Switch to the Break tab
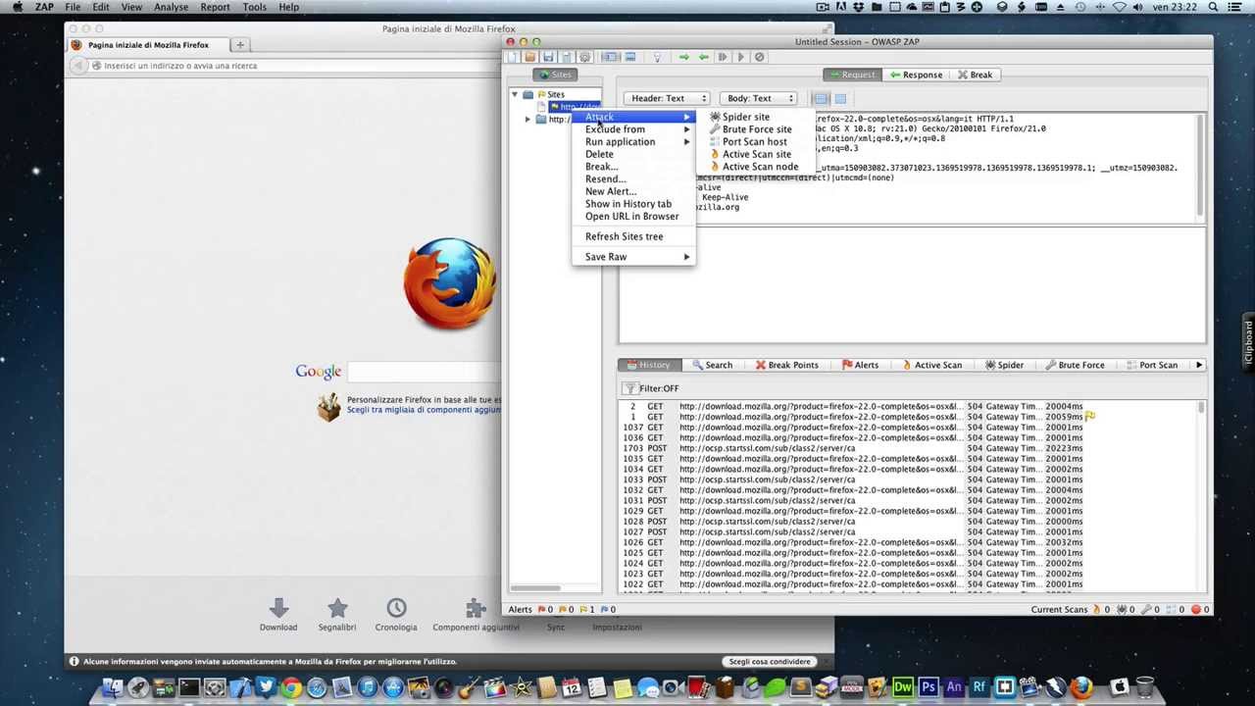Image resolution: width=1255 pixels, height=706 pixels. (975, 75)
